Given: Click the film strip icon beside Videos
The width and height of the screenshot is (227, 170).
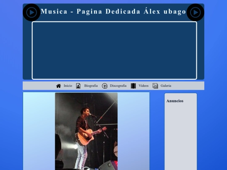Looking at the screenshot, I should click(x=133, y=86).
